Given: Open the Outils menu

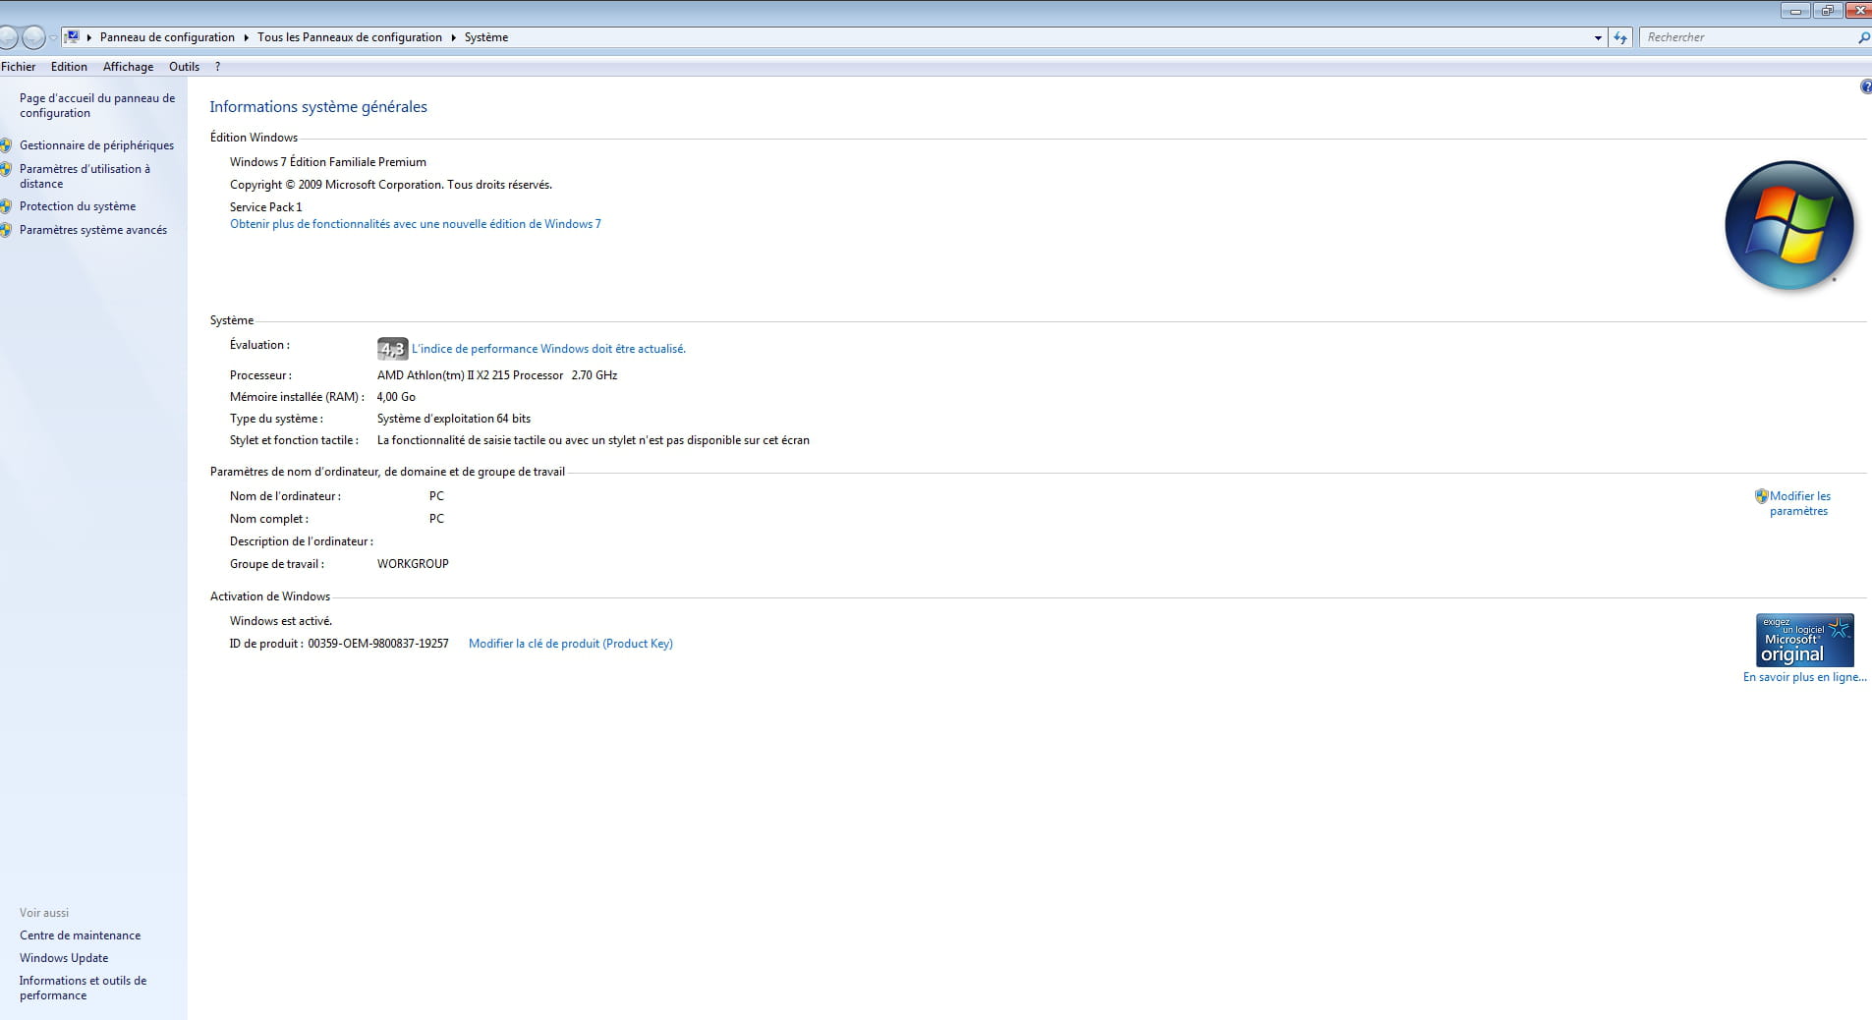Looking at the screenshot, I should (184, 67).
